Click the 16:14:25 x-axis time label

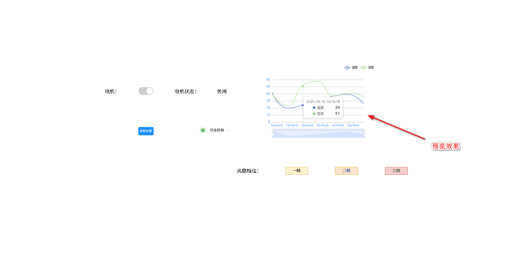[x=322, y=125]
